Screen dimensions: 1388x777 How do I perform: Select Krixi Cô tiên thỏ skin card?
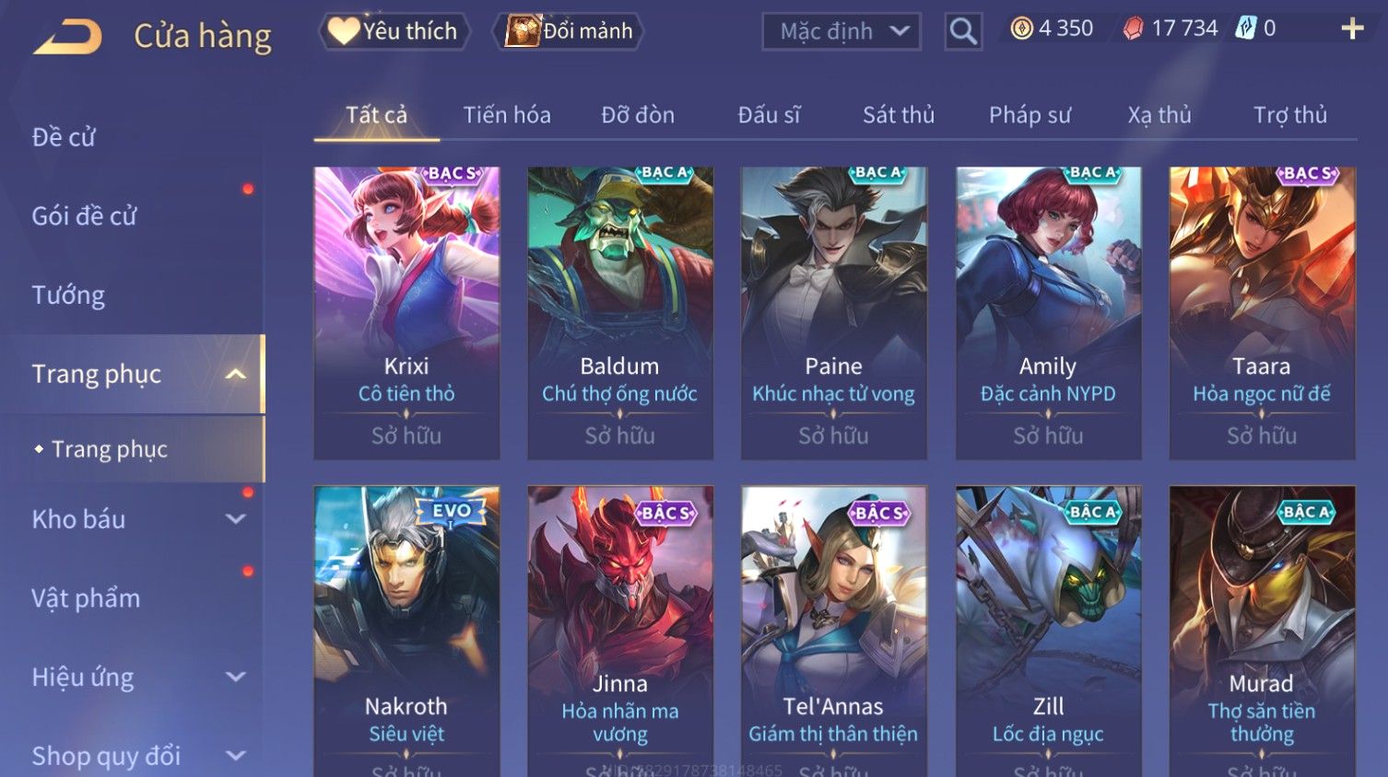pyautogui.click(x=406, y=313)
